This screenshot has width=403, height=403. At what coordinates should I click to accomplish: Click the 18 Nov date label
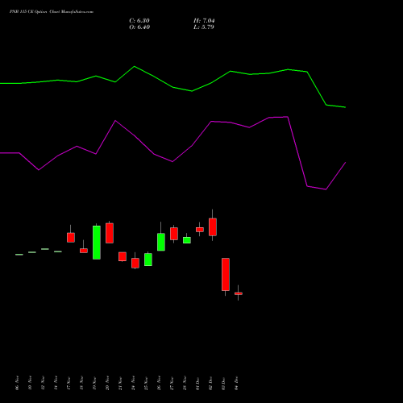[x=81, y=383]
